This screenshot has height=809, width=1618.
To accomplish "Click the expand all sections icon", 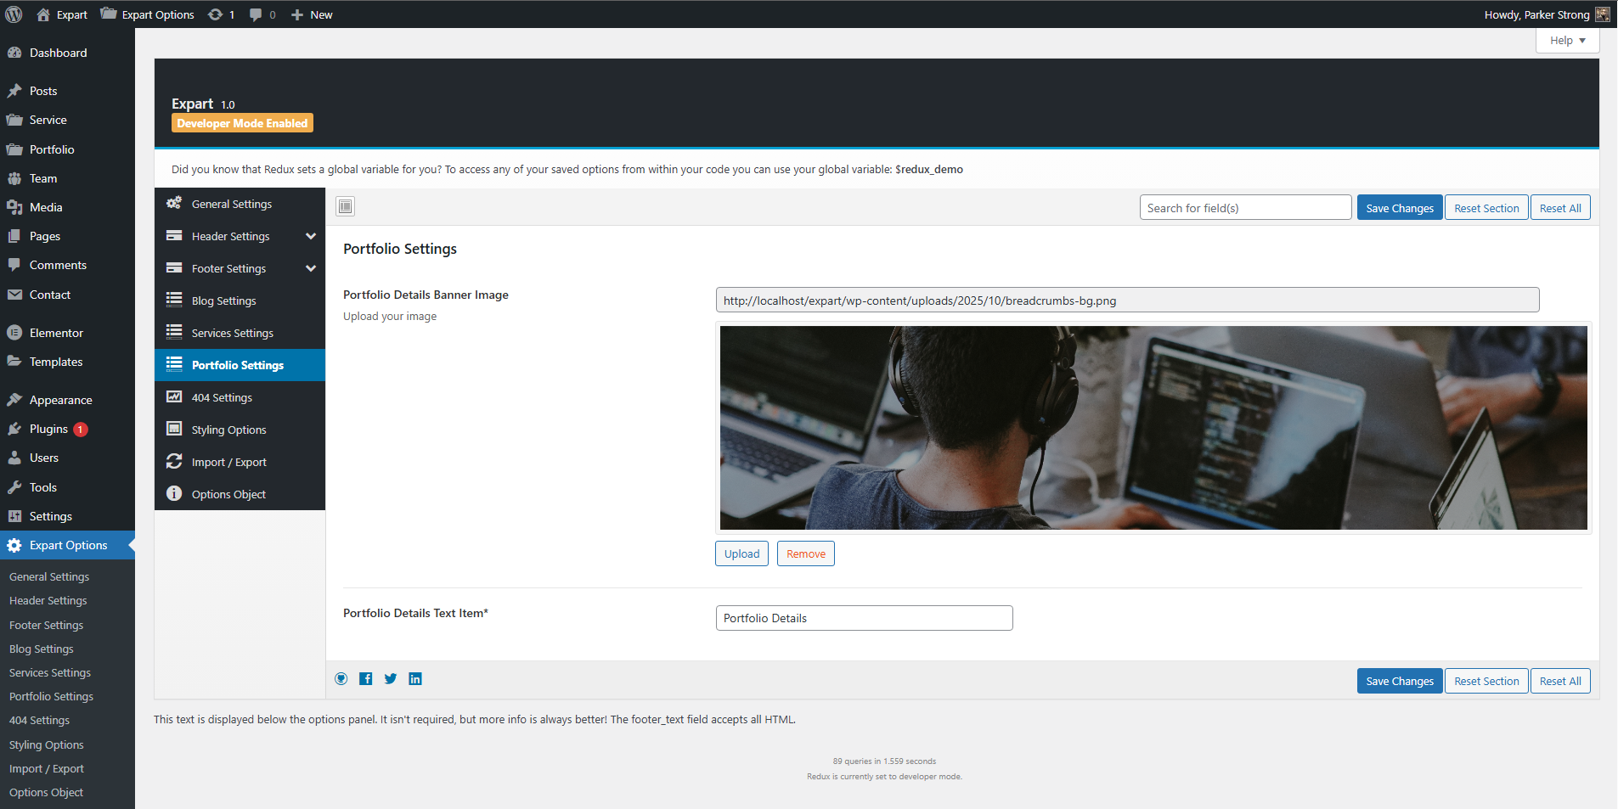I will point(345,206).
